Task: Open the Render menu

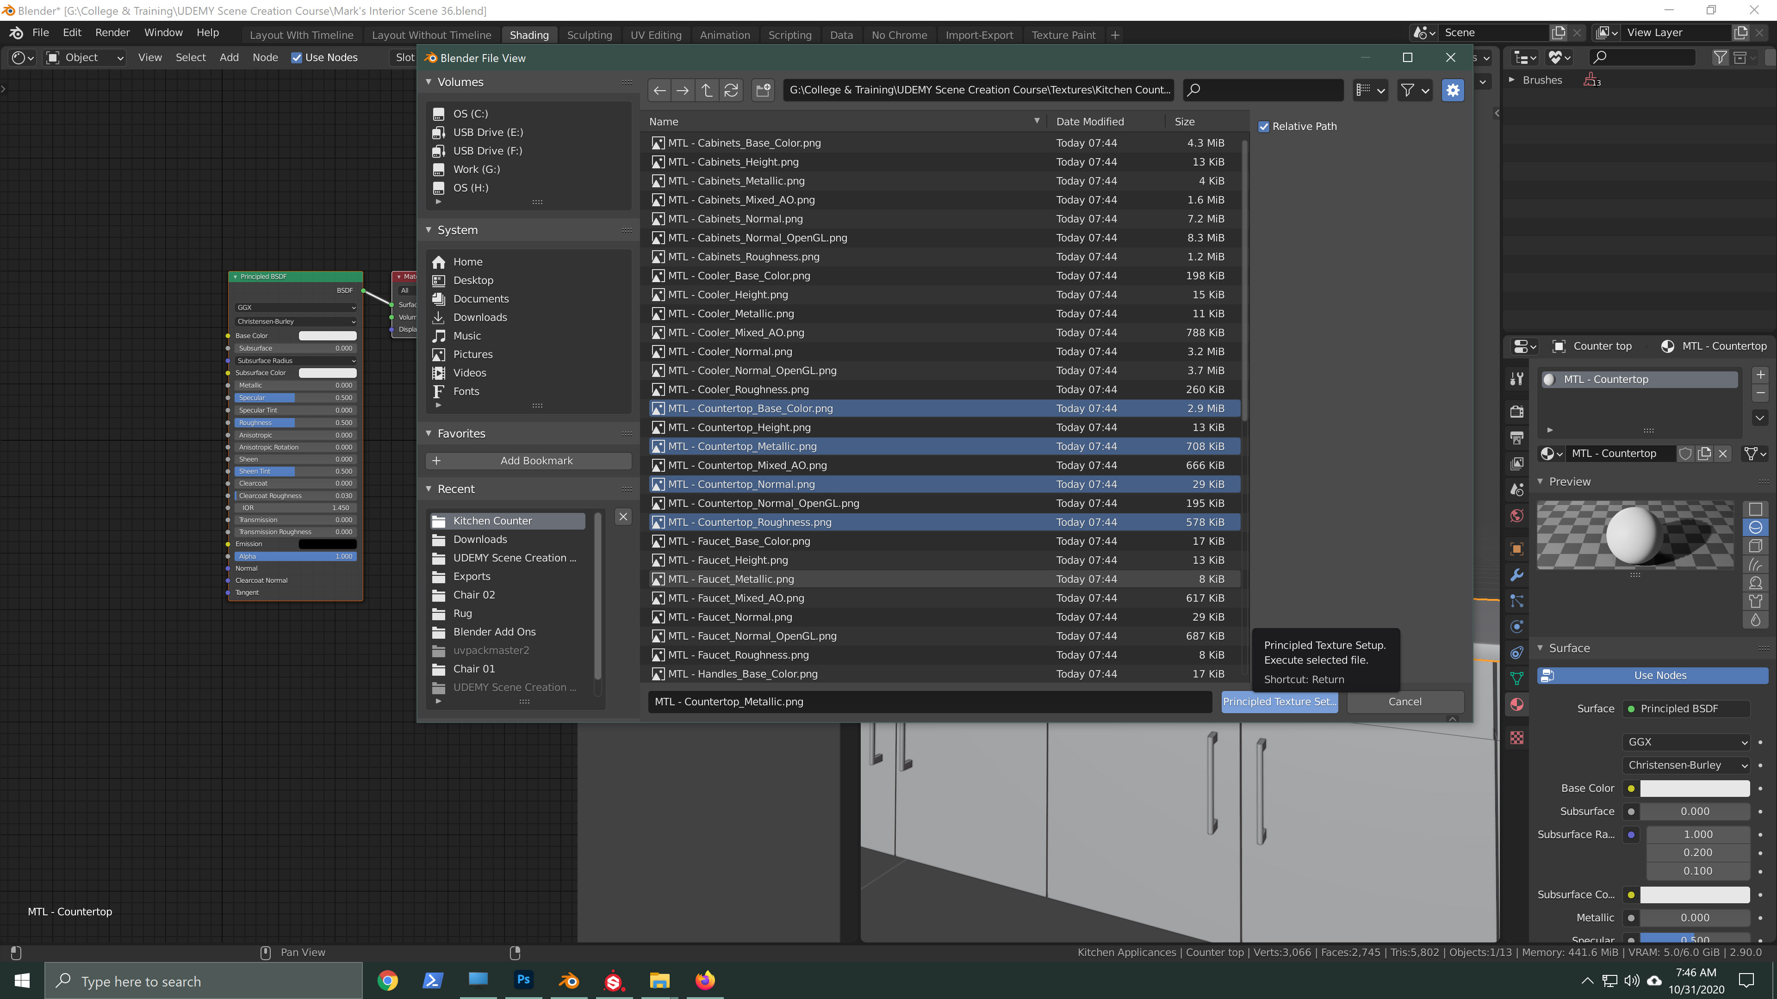Action: [112, 32]
